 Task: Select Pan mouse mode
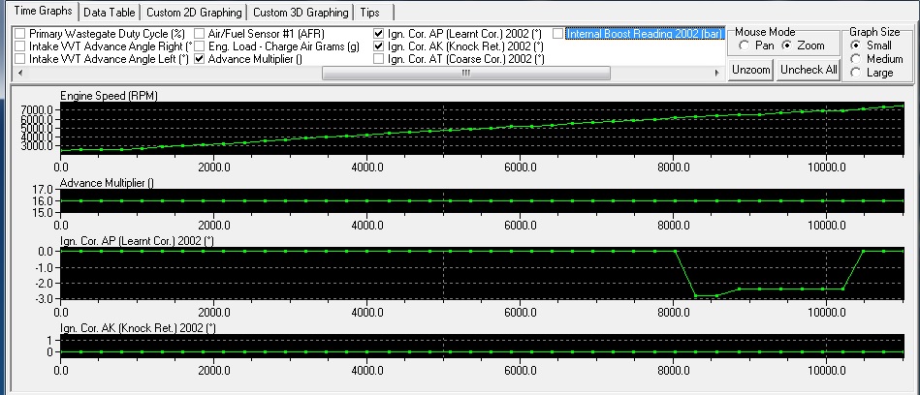(744, 46)
